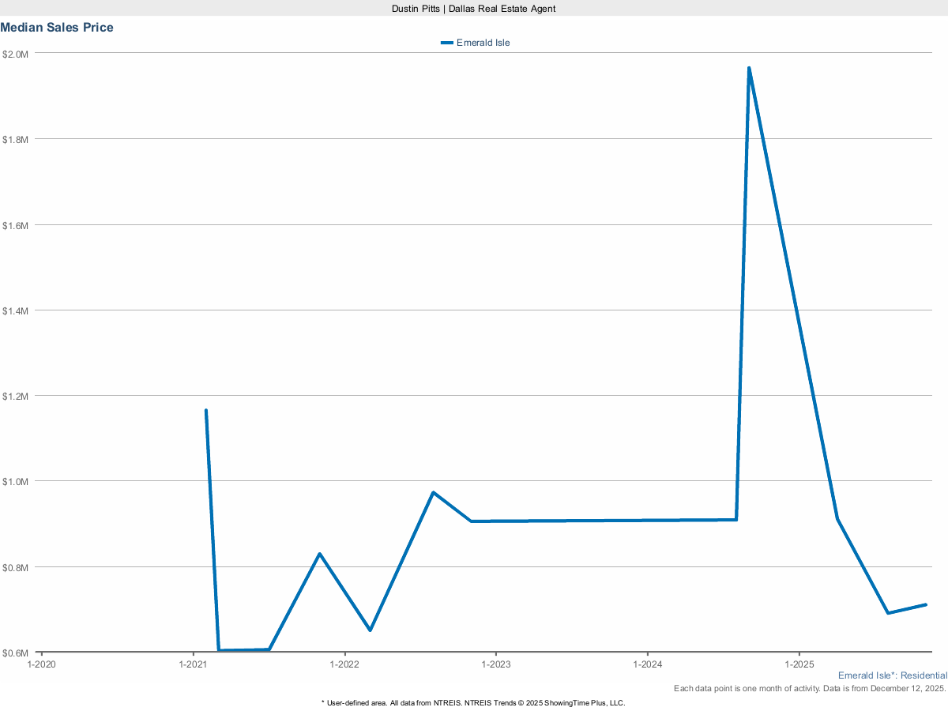Select the 1-2022 x-axis label
The image size is (948, 711).
[344, 664]
